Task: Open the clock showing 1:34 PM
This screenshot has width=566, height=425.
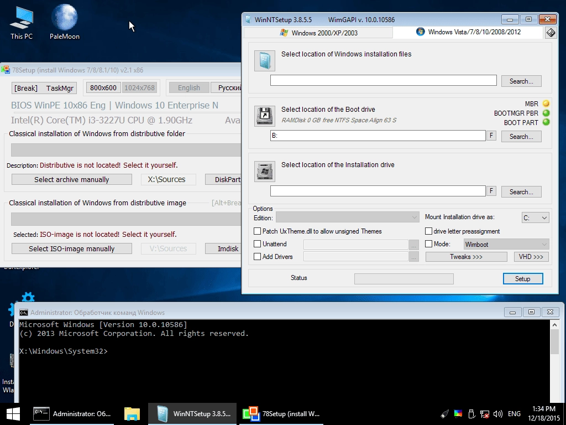Action: [x=544, y=413]
